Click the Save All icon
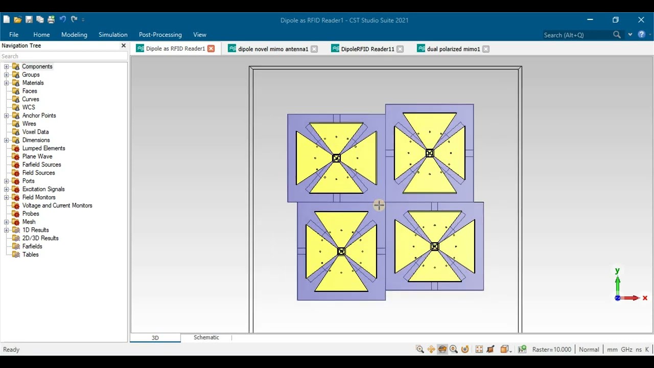 click(x=40, y=19)
